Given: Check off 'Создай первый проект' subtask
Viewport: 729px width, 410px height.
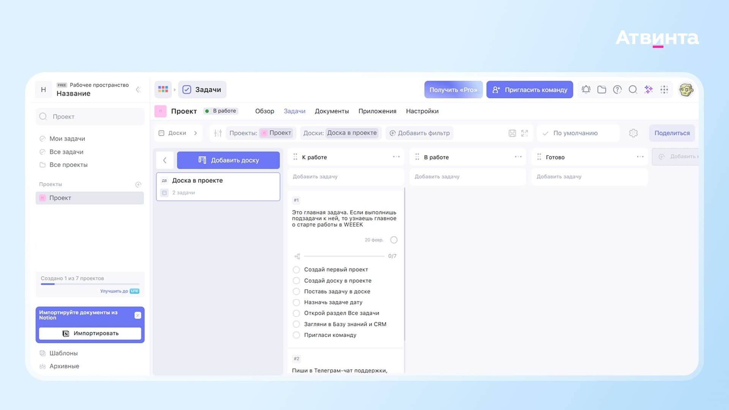Looking at the screenshot, I should tap(297, 270).
